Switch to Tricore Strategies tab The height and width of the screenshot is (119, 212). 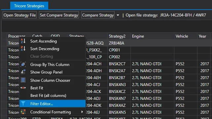(29, 6)
